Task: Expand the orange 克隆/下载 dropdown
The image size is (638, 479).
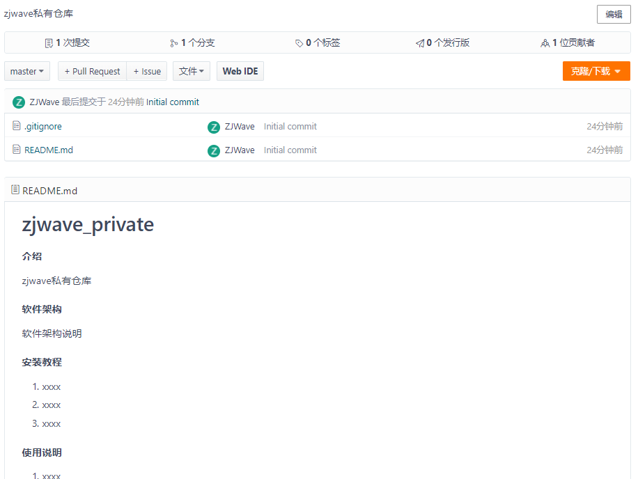Action: click(596, 71)
